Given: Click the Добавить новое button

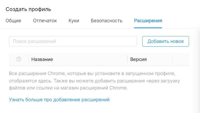Looking at the screenshot, I should click(x=166, y=41).
